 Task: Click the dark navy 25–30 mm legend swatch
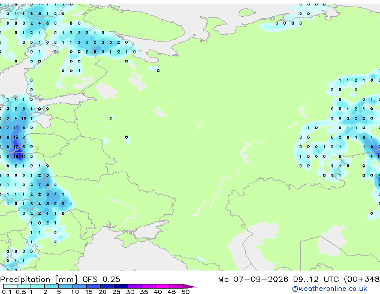pos(121,286)
